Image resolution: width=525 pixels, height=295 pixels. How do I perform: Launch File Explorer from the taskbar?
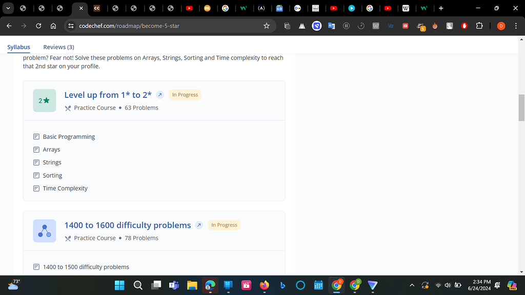point(192,285)
